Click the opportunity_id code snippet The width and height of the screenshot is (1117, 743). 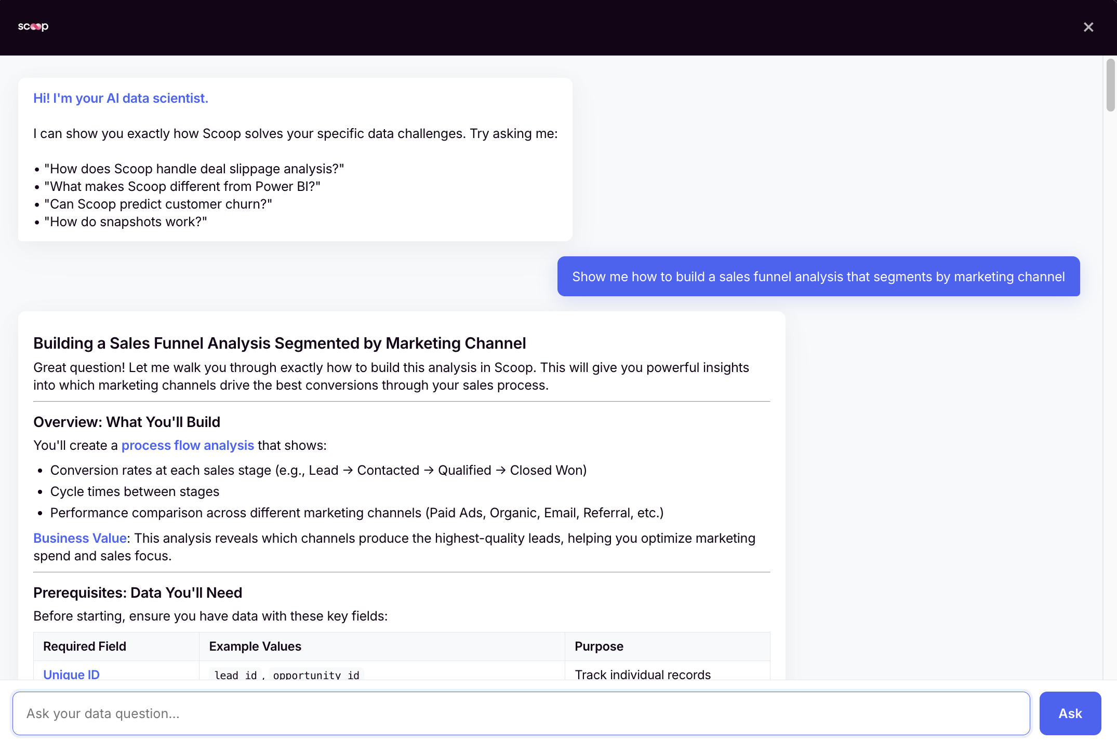click(315, 675)
